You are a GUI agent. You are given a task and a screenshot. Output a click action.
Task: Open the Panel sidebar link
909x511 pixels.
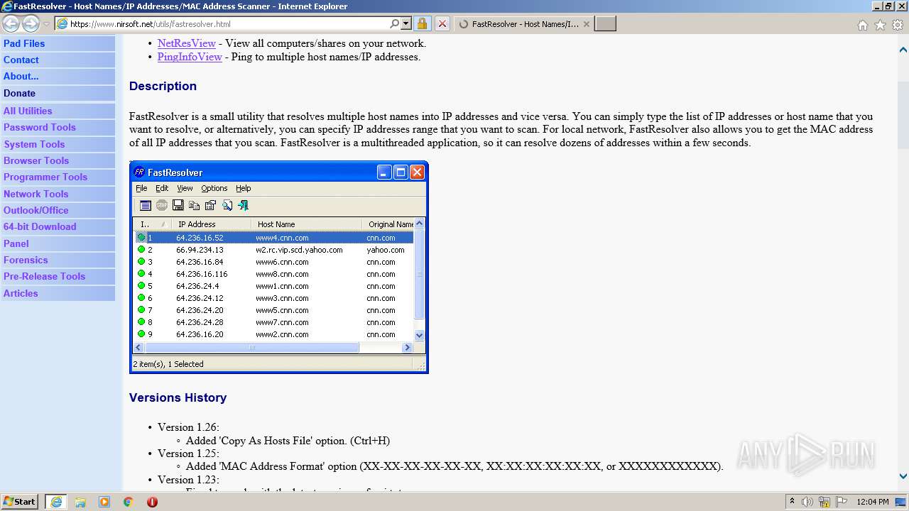click(16, 243)
